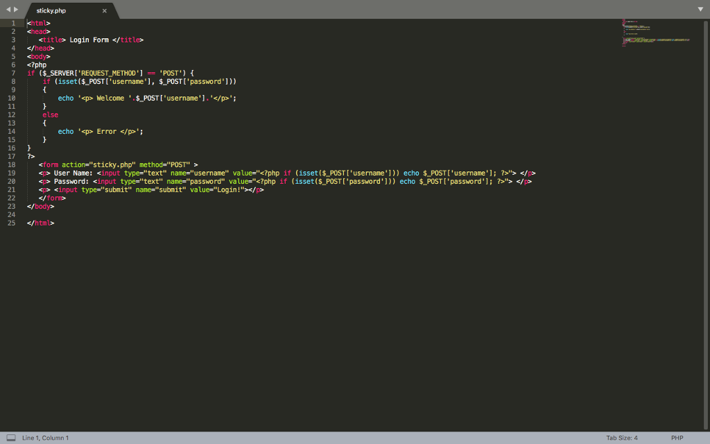Place cursor in 'Login Form' title text
This screenshot has height=444, width=710.
[x=89, y=40]
